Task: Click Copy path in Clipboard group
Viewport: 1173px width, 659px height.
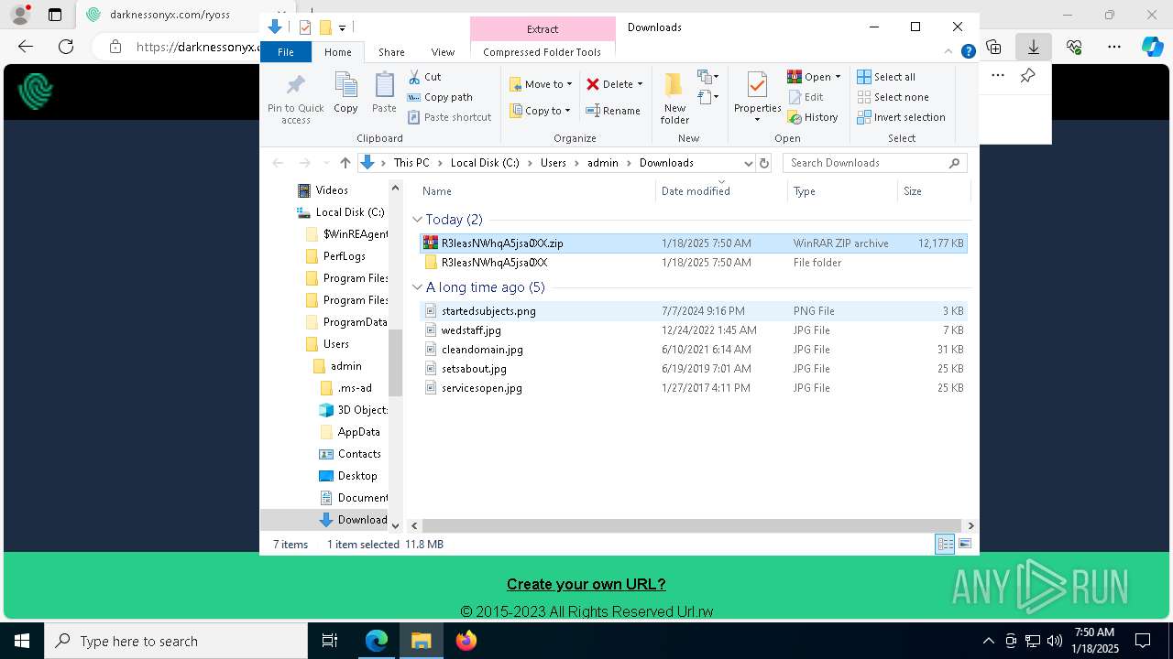Action: point(440,97)
